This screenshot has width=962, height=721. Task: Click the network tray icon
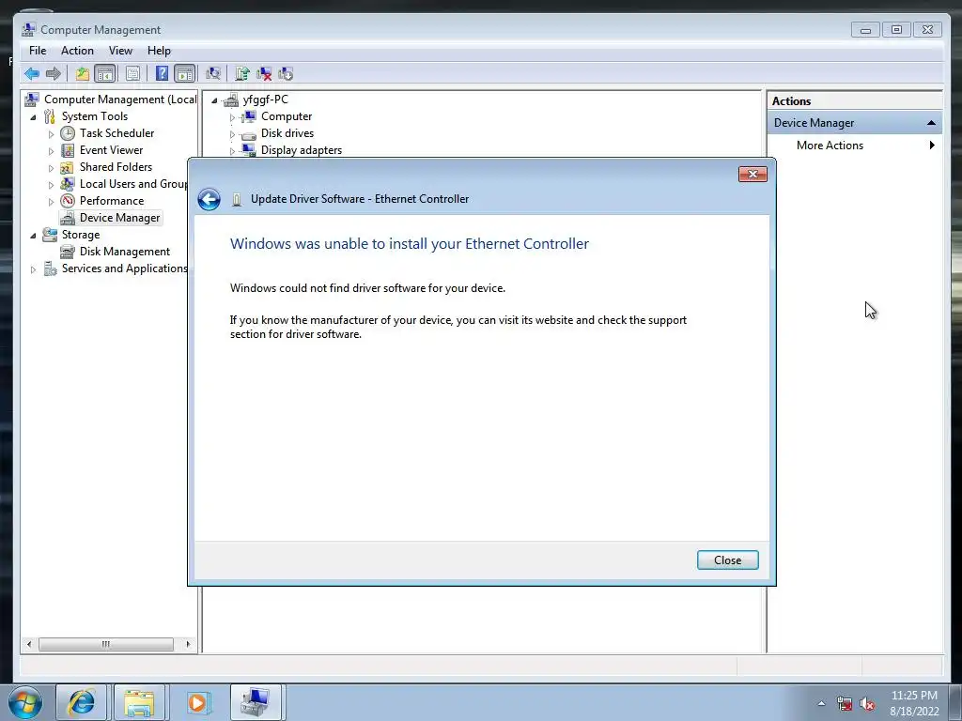click(845, 703)
